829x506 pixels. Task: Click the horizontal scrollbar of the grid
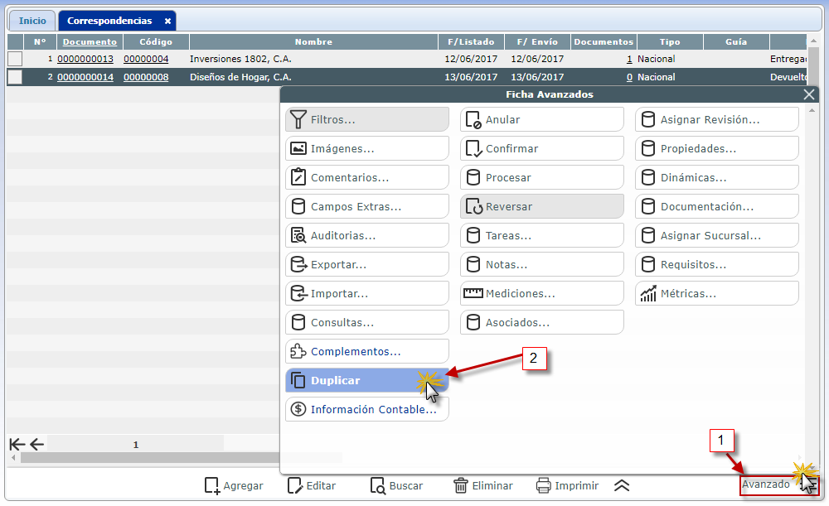(x=149, y=457)
